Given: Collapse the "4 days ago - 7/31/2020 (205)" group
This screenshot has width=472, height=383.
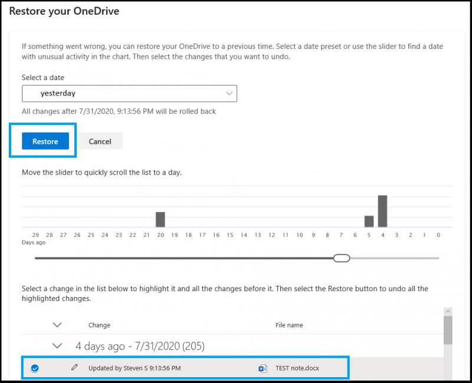Looking at the screenshot, I should click(57, 346).
